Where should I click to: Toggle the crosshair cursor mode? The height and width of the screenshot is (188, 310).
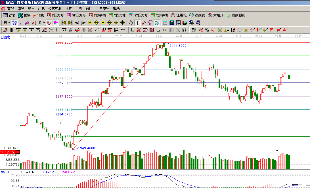(137, 23)
